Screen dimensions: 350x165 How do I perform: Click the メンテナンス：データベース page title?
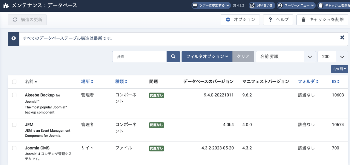point(44,5)
